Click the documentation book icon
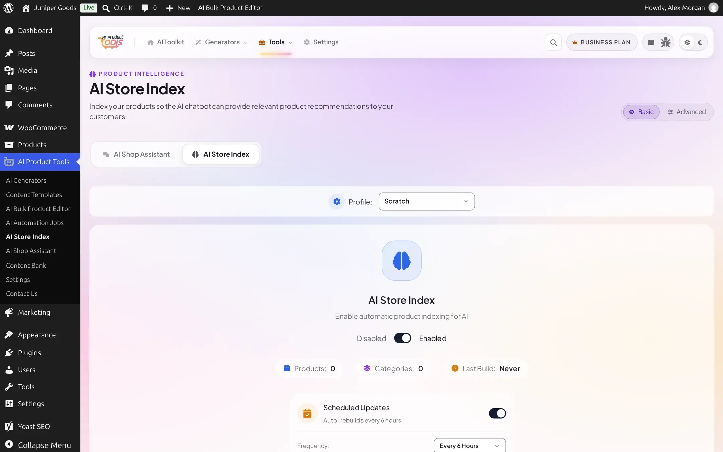 point(651,42)
